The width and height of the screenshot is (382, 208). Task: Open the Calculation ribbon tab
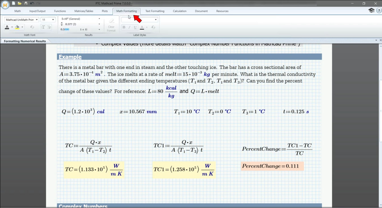coord(180,11)
